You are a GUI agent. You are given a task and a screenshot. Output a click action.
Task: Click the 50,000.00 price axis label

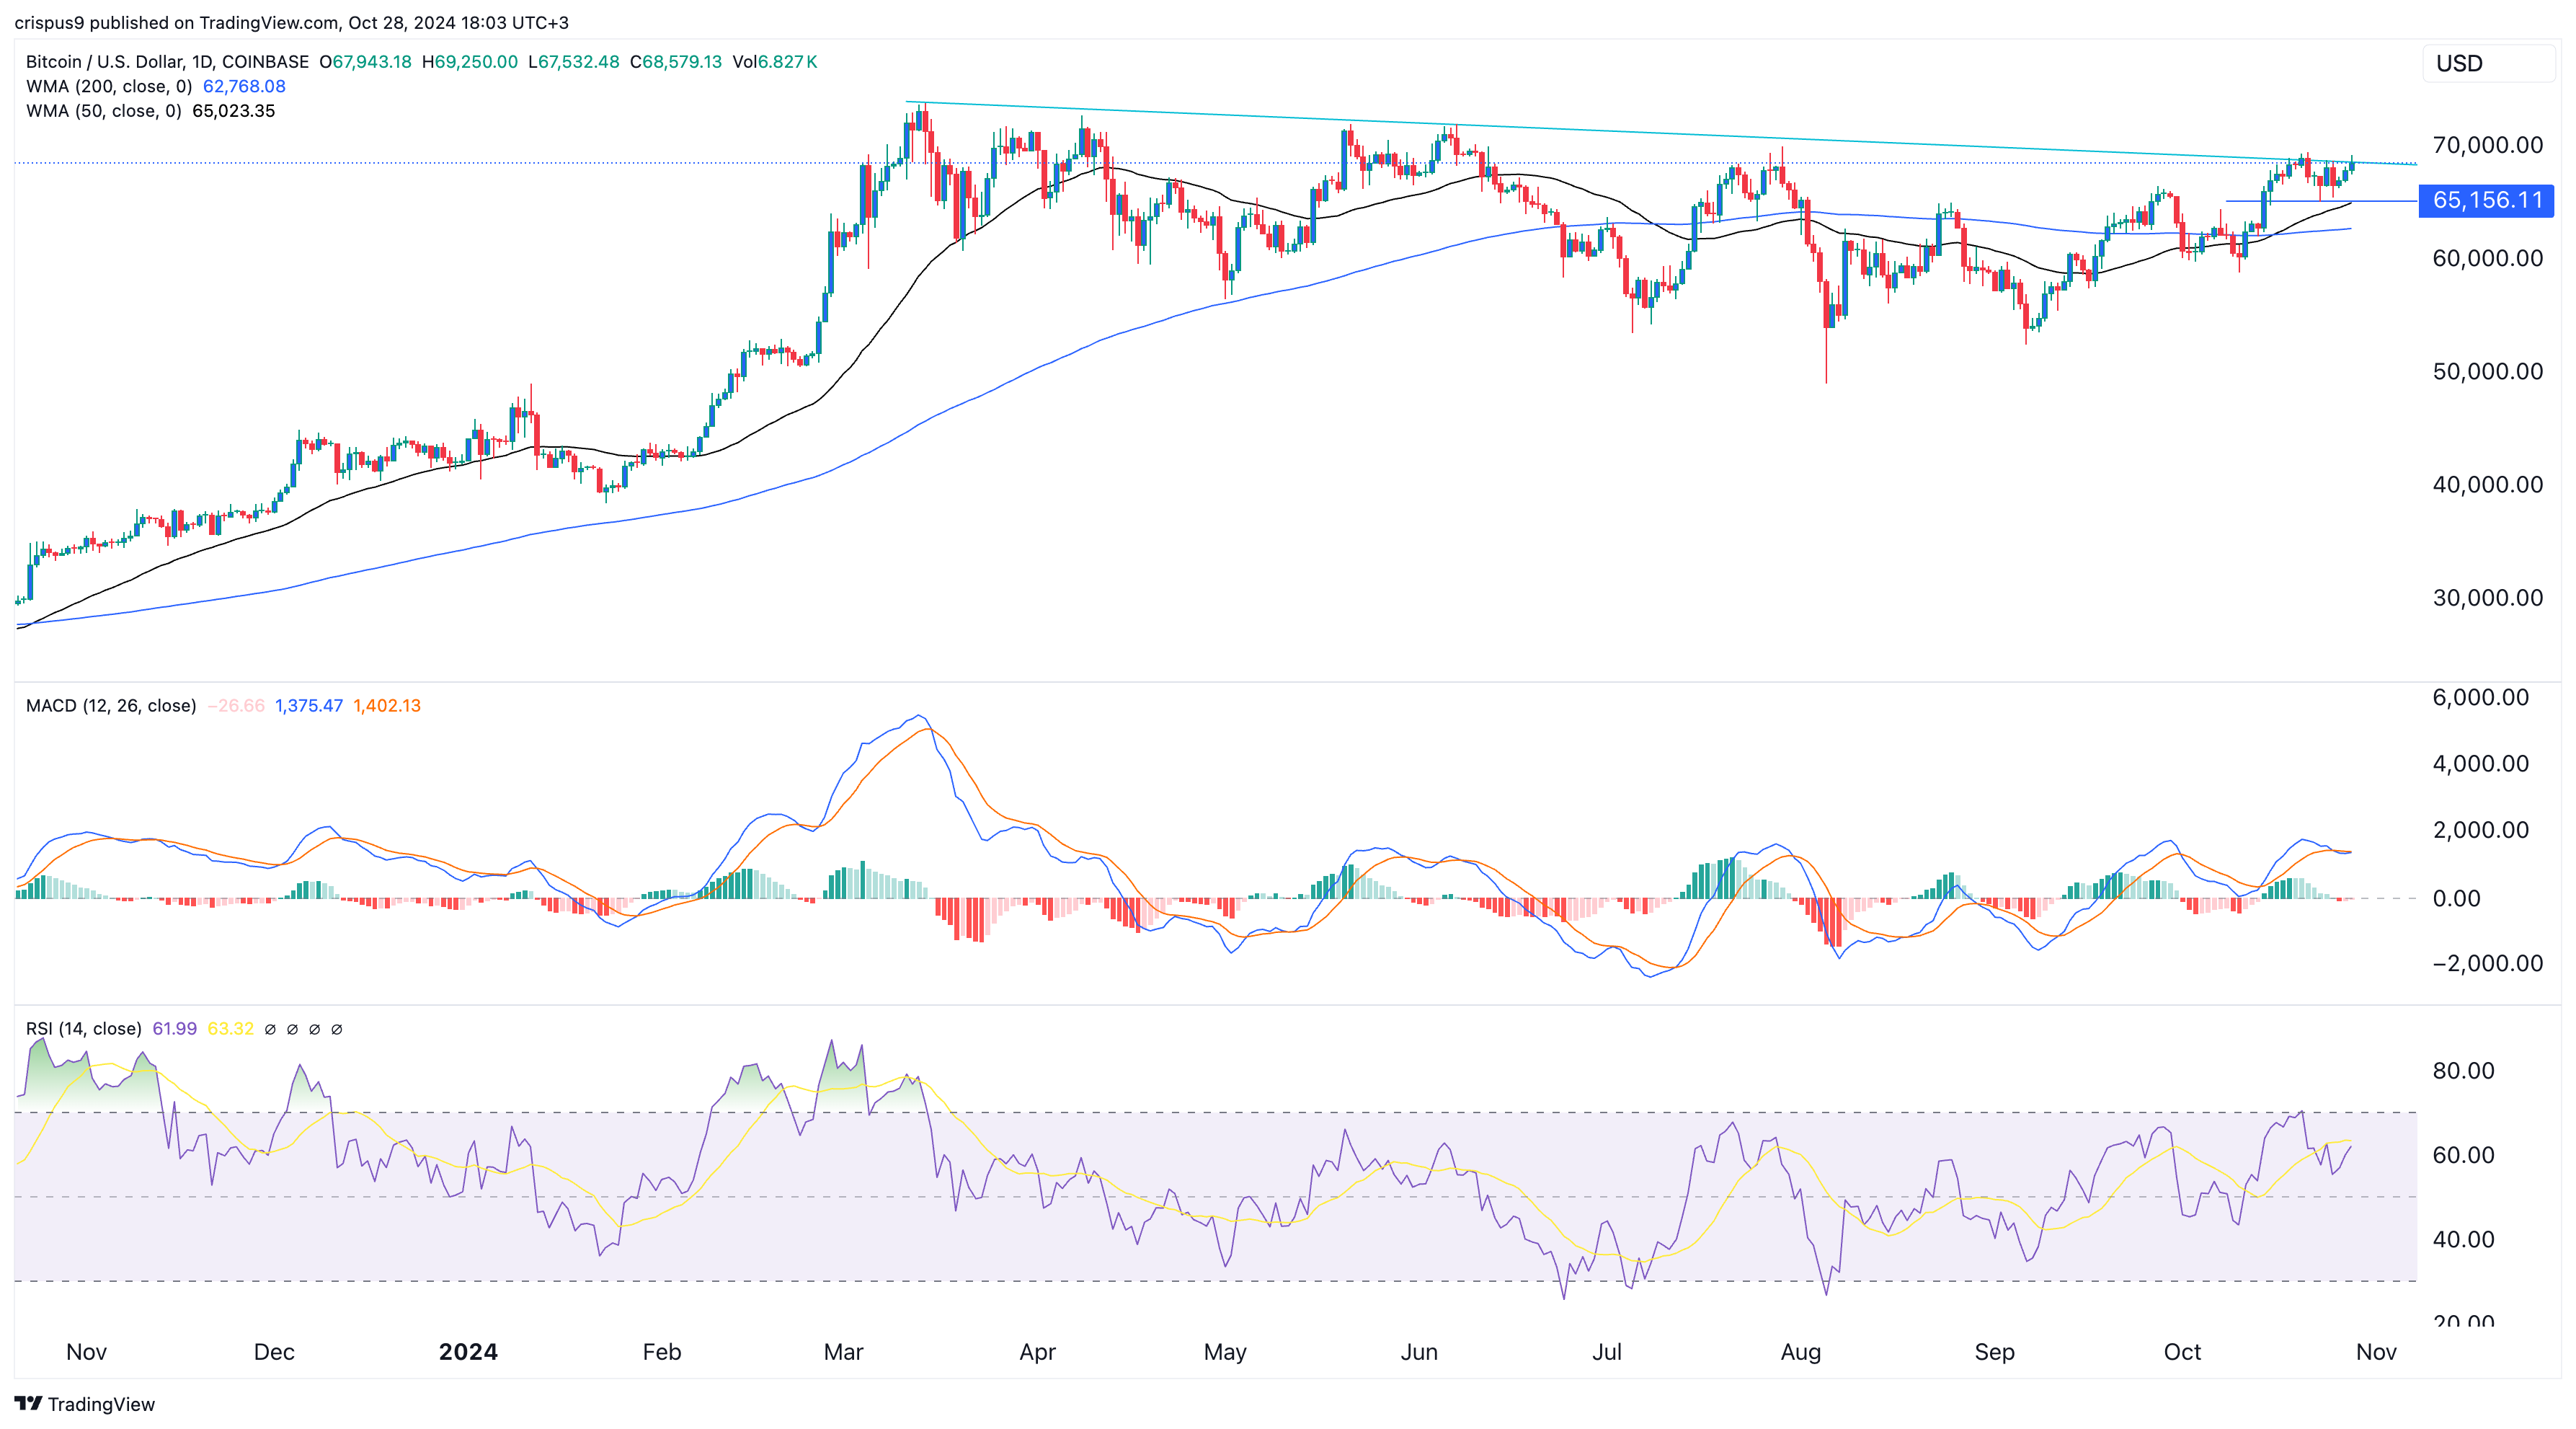(x=2488, y=371)
